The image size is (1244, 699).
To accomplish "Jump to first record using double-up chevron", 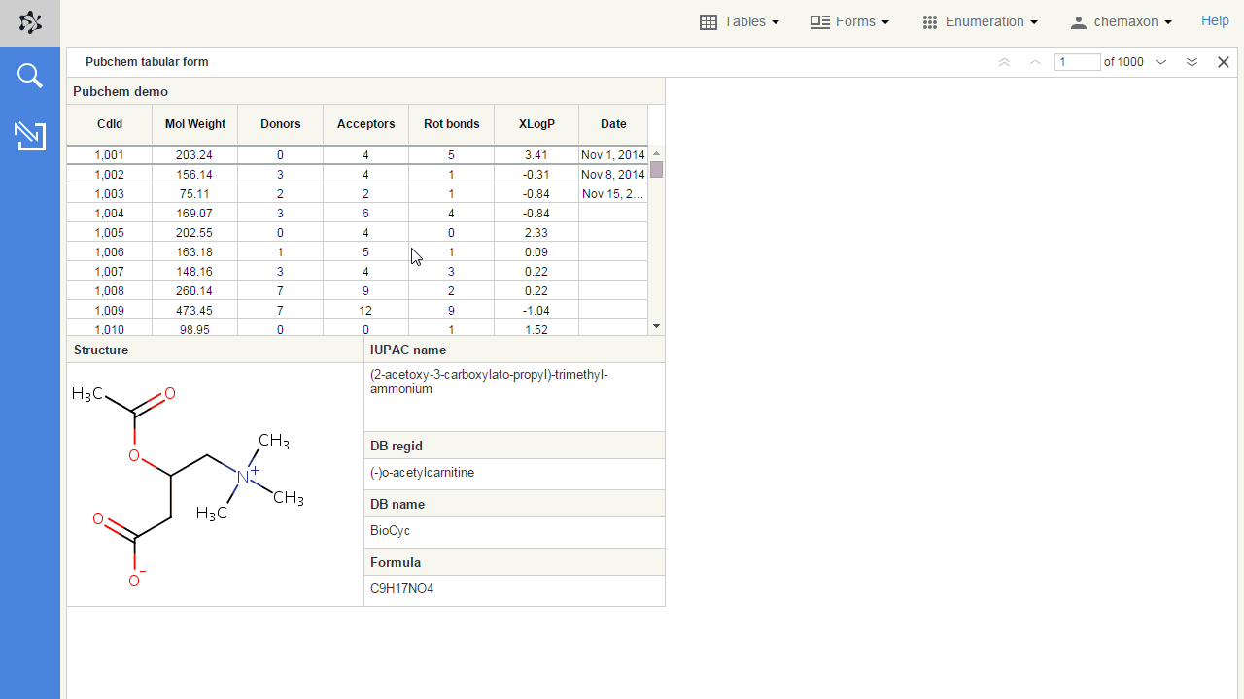I will [x=1004, y=62].
